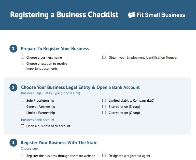Screen dimensions: 196x160
Task: Click the Registering a Business Checklist title
Action: 64,15
